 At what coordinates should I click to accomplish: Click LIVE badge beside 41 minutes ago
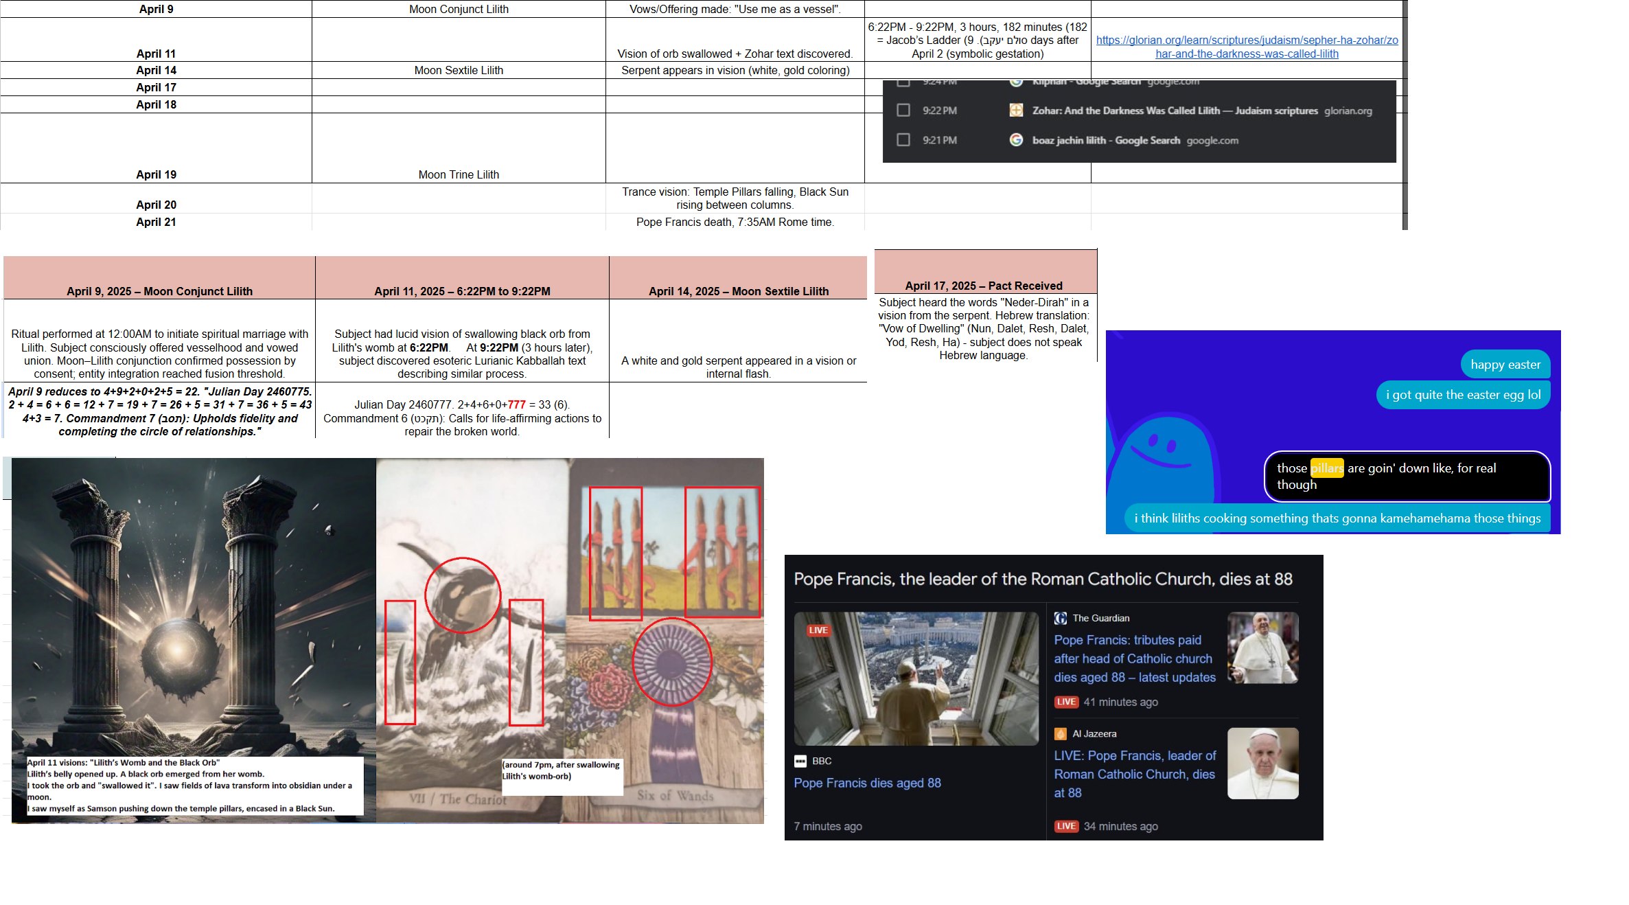[x=1066, y=702]
